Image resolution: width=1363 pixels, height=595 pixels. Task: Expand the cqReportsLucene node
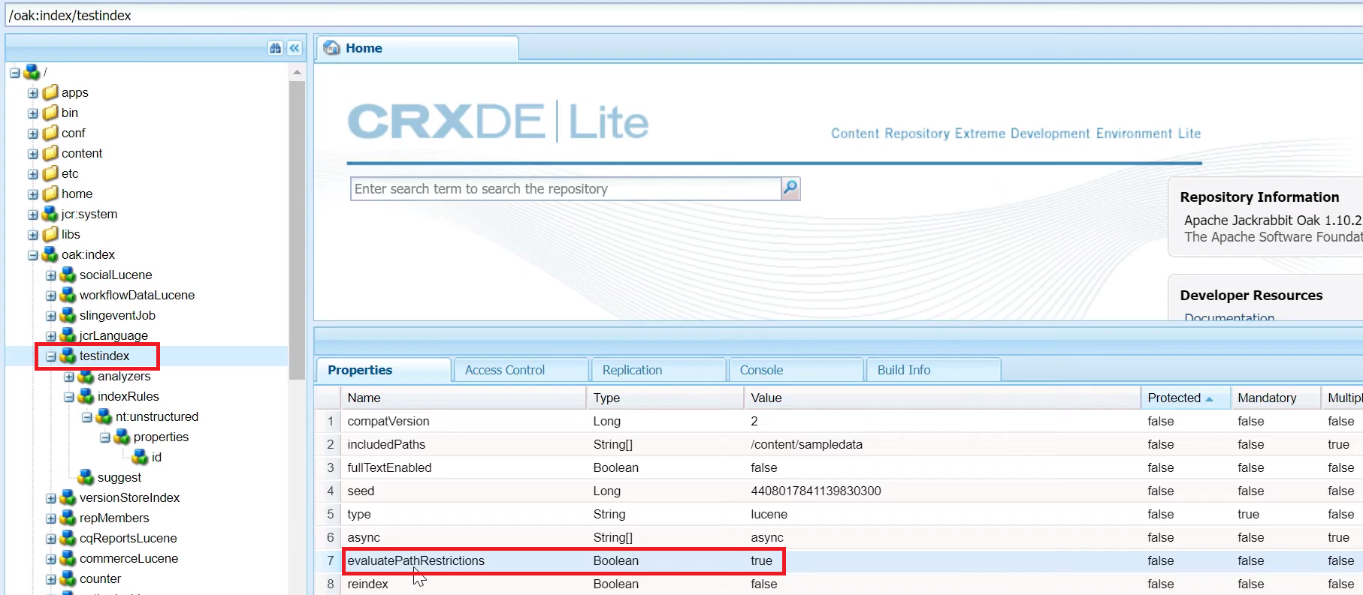click(x=51, y=539)
